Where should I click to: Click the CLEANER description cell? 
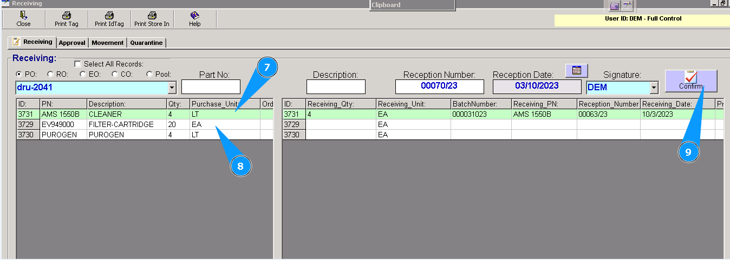point(127,115)
